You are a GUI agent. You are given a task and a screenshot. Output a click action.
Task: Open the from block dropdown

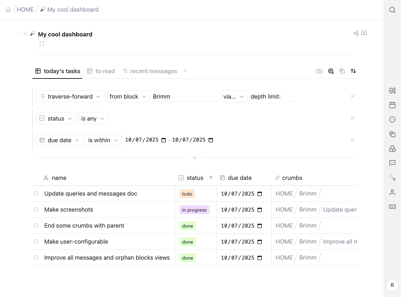coord(129,96)
